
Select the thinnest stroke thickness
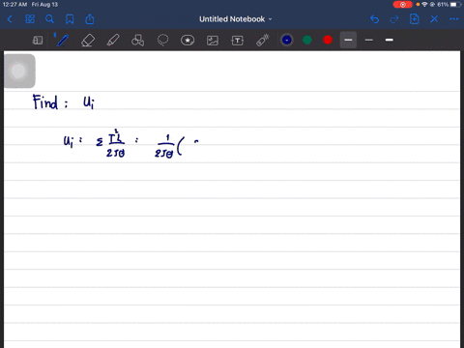369,40
